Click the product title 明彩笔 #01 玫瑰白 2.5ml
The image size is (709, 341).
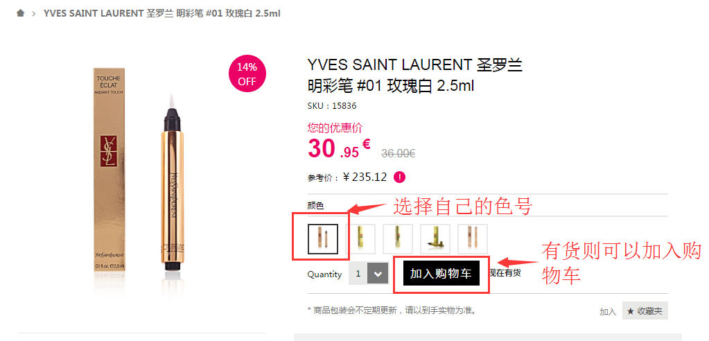391,85
